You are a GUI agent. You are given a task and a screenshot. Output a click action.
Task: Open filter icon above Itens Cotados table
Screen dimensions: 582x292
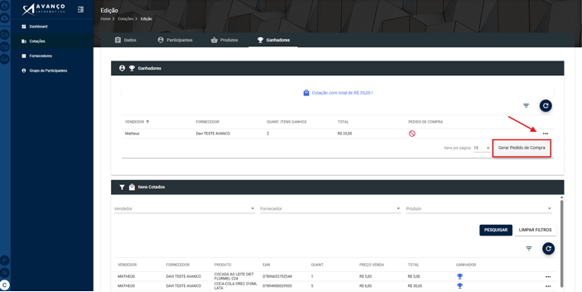point(529,249)
